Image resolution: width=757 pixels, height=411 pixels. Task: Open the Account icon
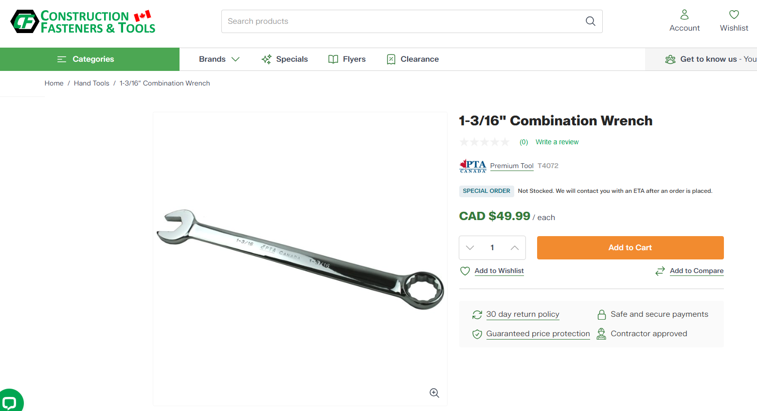tap(685, 15)
